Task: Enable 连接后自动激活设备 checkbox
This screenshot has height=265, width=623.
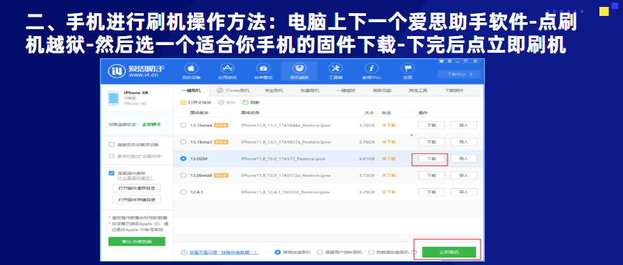Action: pos(112,145)
